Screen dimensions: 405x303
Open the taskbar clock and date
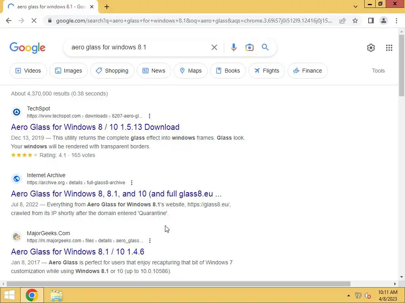click(388, 296)
